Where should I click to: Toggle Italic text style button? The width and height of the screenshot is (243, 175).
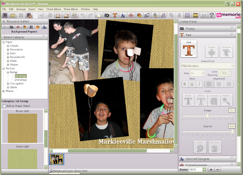tap(199, 84)
